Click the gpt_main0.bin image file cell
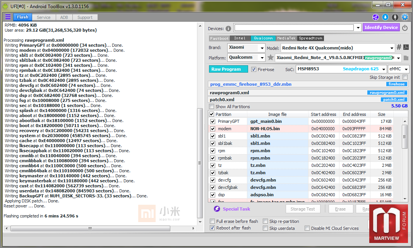This screenshot has height=248, width=413. 278,122
